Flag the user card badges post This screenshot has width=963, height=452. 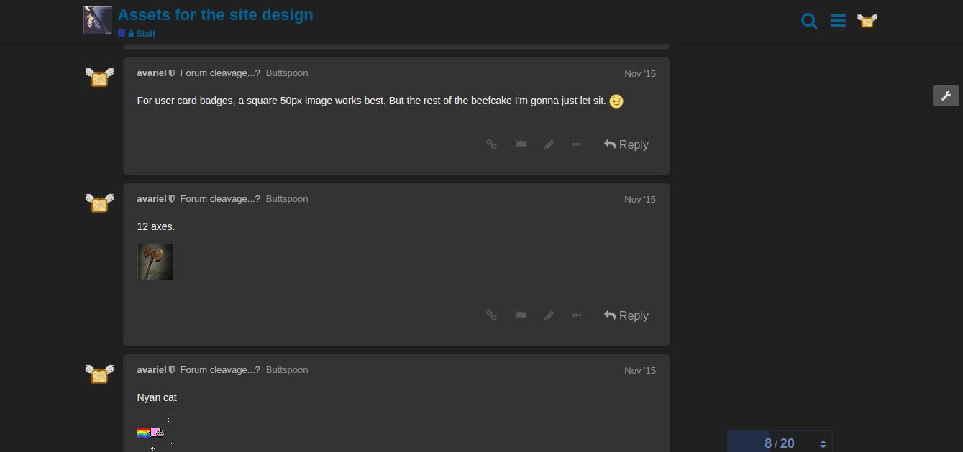coord(521,144)
